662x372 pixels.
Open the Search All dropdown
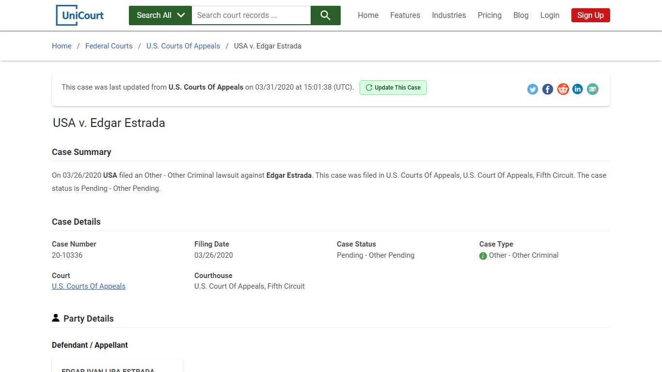pos(160,15)
